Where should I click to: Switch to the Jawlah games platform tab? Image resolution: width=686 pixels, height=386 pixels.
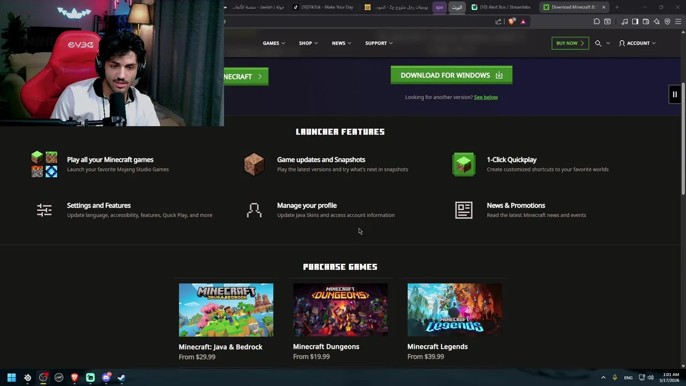tap(256, 7)
